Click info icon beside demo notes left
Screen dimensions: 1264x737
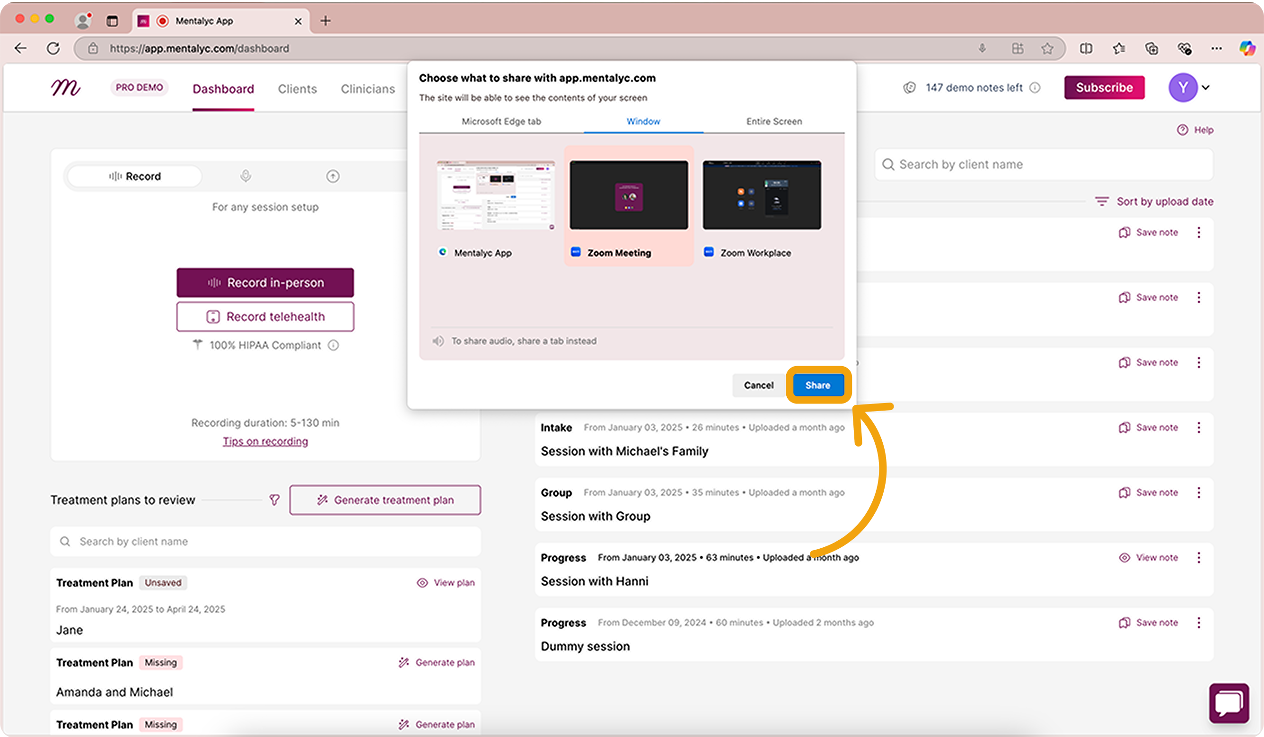coord(1035,88)
